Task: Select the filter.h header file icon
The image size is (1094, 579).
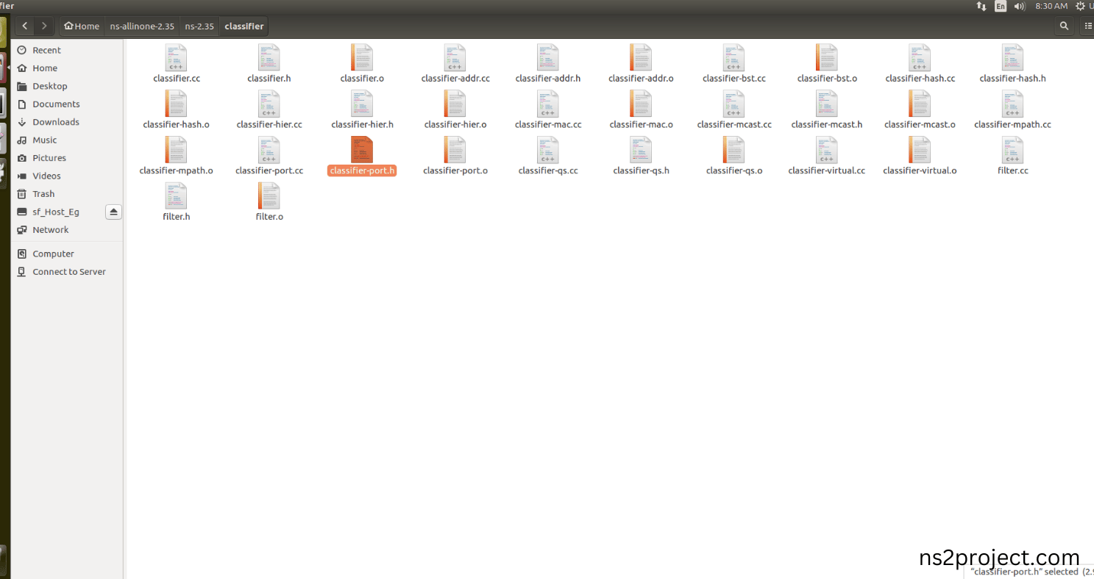Action: pos(176,196)
